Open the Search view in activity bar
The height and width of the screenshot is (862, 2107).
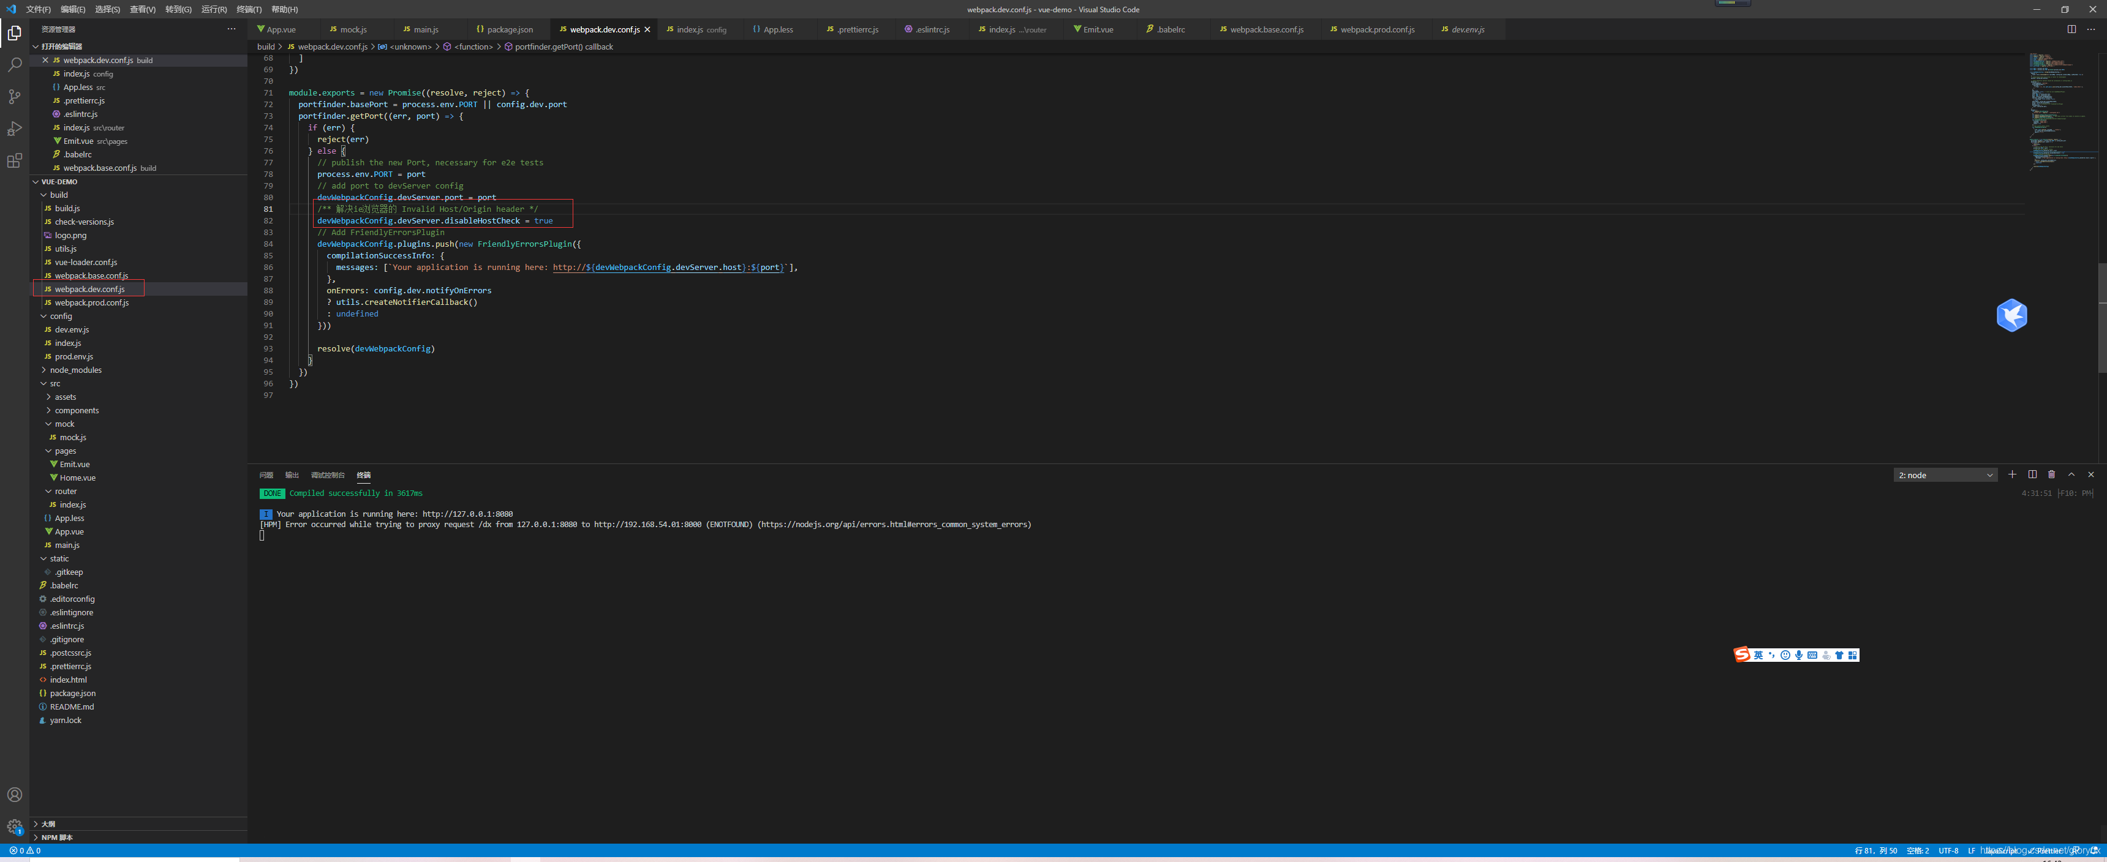coord(15,65)
